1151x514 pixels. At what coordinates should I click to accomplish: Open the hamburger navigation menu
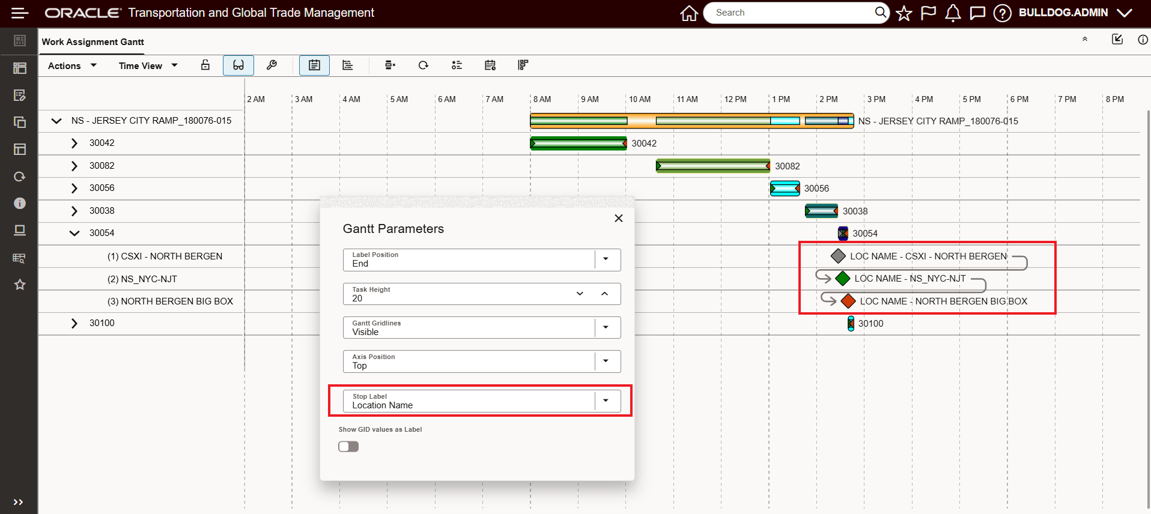pos(20,13)
